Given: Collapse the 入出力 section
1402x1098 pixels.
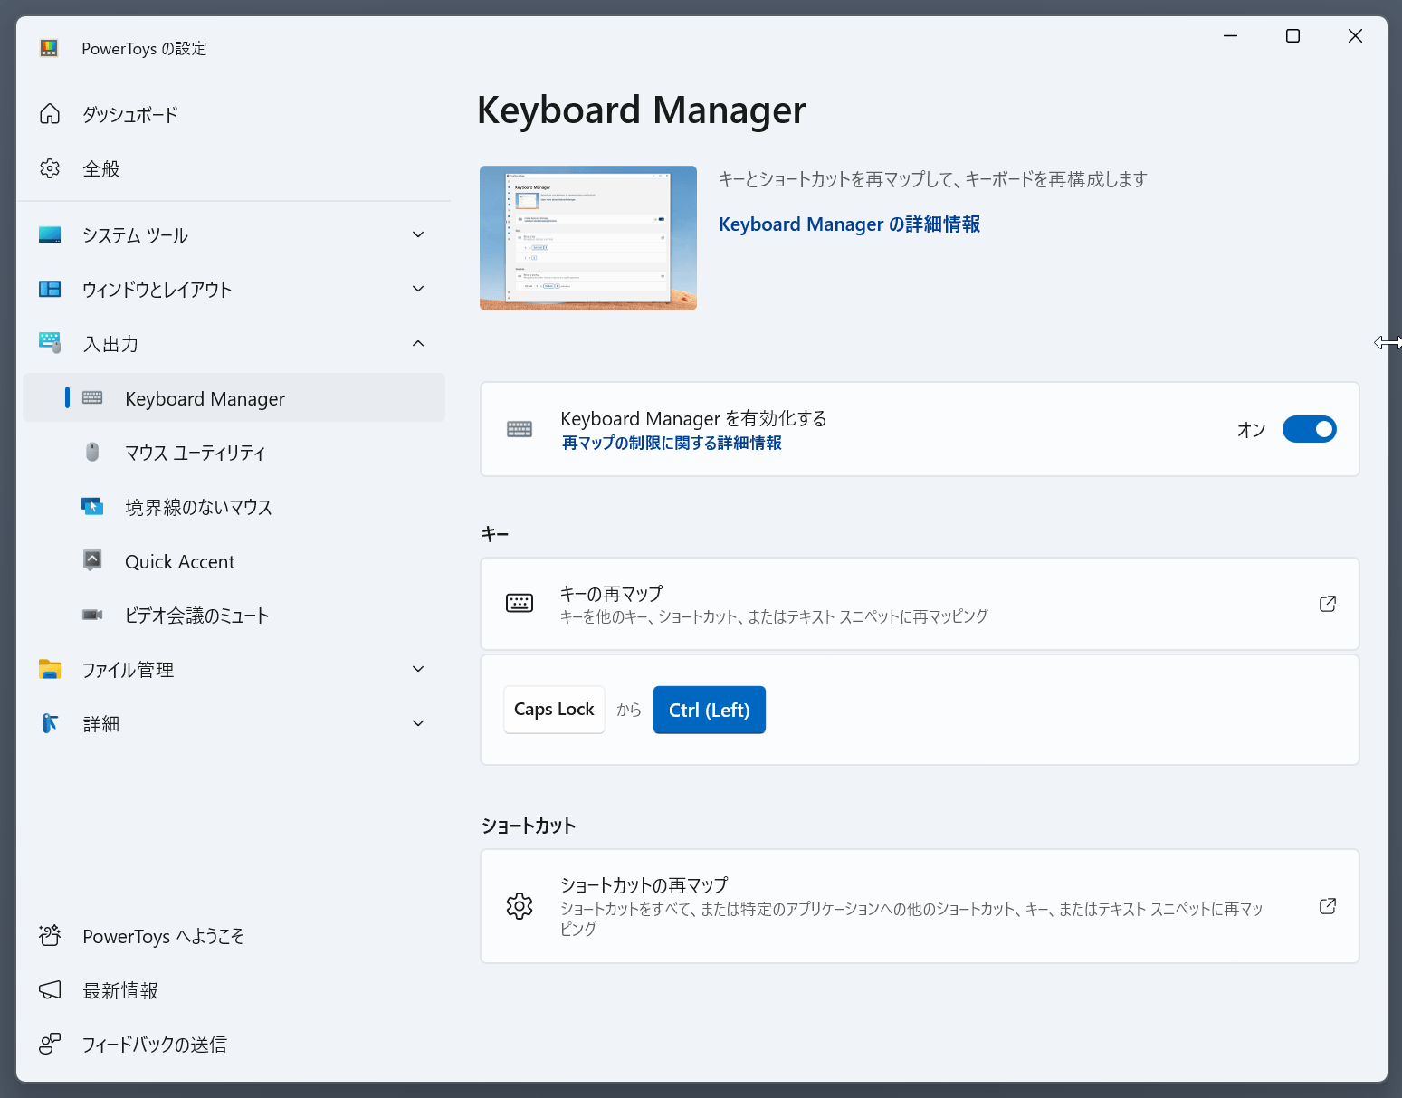Looking at the screenshot, I should 418,344.
